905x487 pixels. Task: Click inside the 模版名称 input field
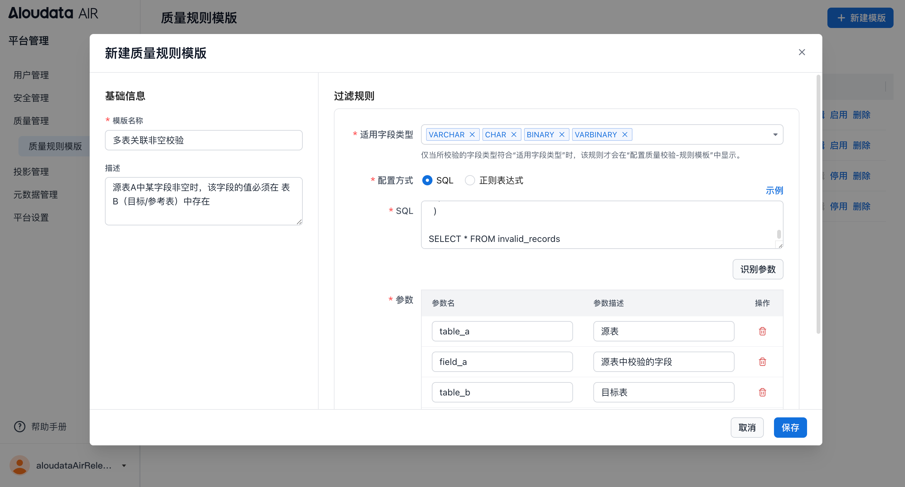click(x=203, y=140)
